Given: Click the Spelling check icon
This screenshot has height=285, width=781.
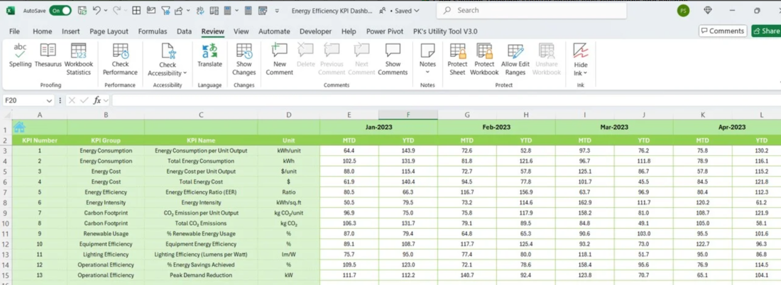Looking at the screenshot, I should pyautogui.click(x=20, y=50).
